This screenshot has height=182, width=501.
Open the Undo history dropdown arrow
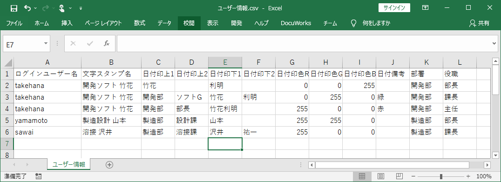click(x=35, y=8)
